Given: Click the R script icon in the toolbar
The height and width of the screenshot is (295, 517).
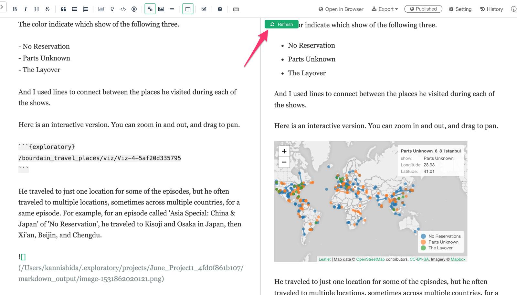Looking at the screenshot, I should (134, 9).
